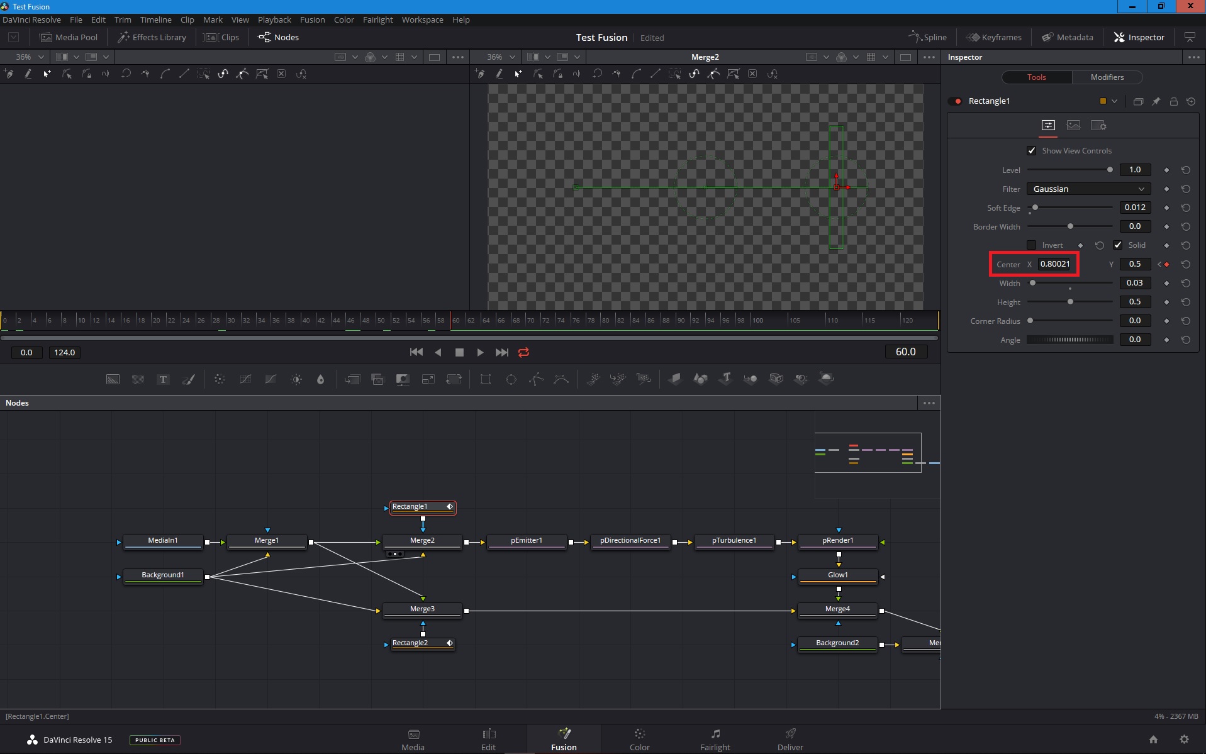Open left viewer options ellipsis menu
The height and width of the screenshot is (754, 1206).
click(x=458, y=57)
